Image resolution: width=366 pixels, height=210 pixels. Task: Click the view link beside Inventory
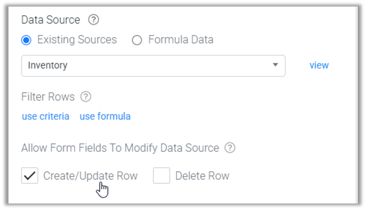tap(319, 65)
